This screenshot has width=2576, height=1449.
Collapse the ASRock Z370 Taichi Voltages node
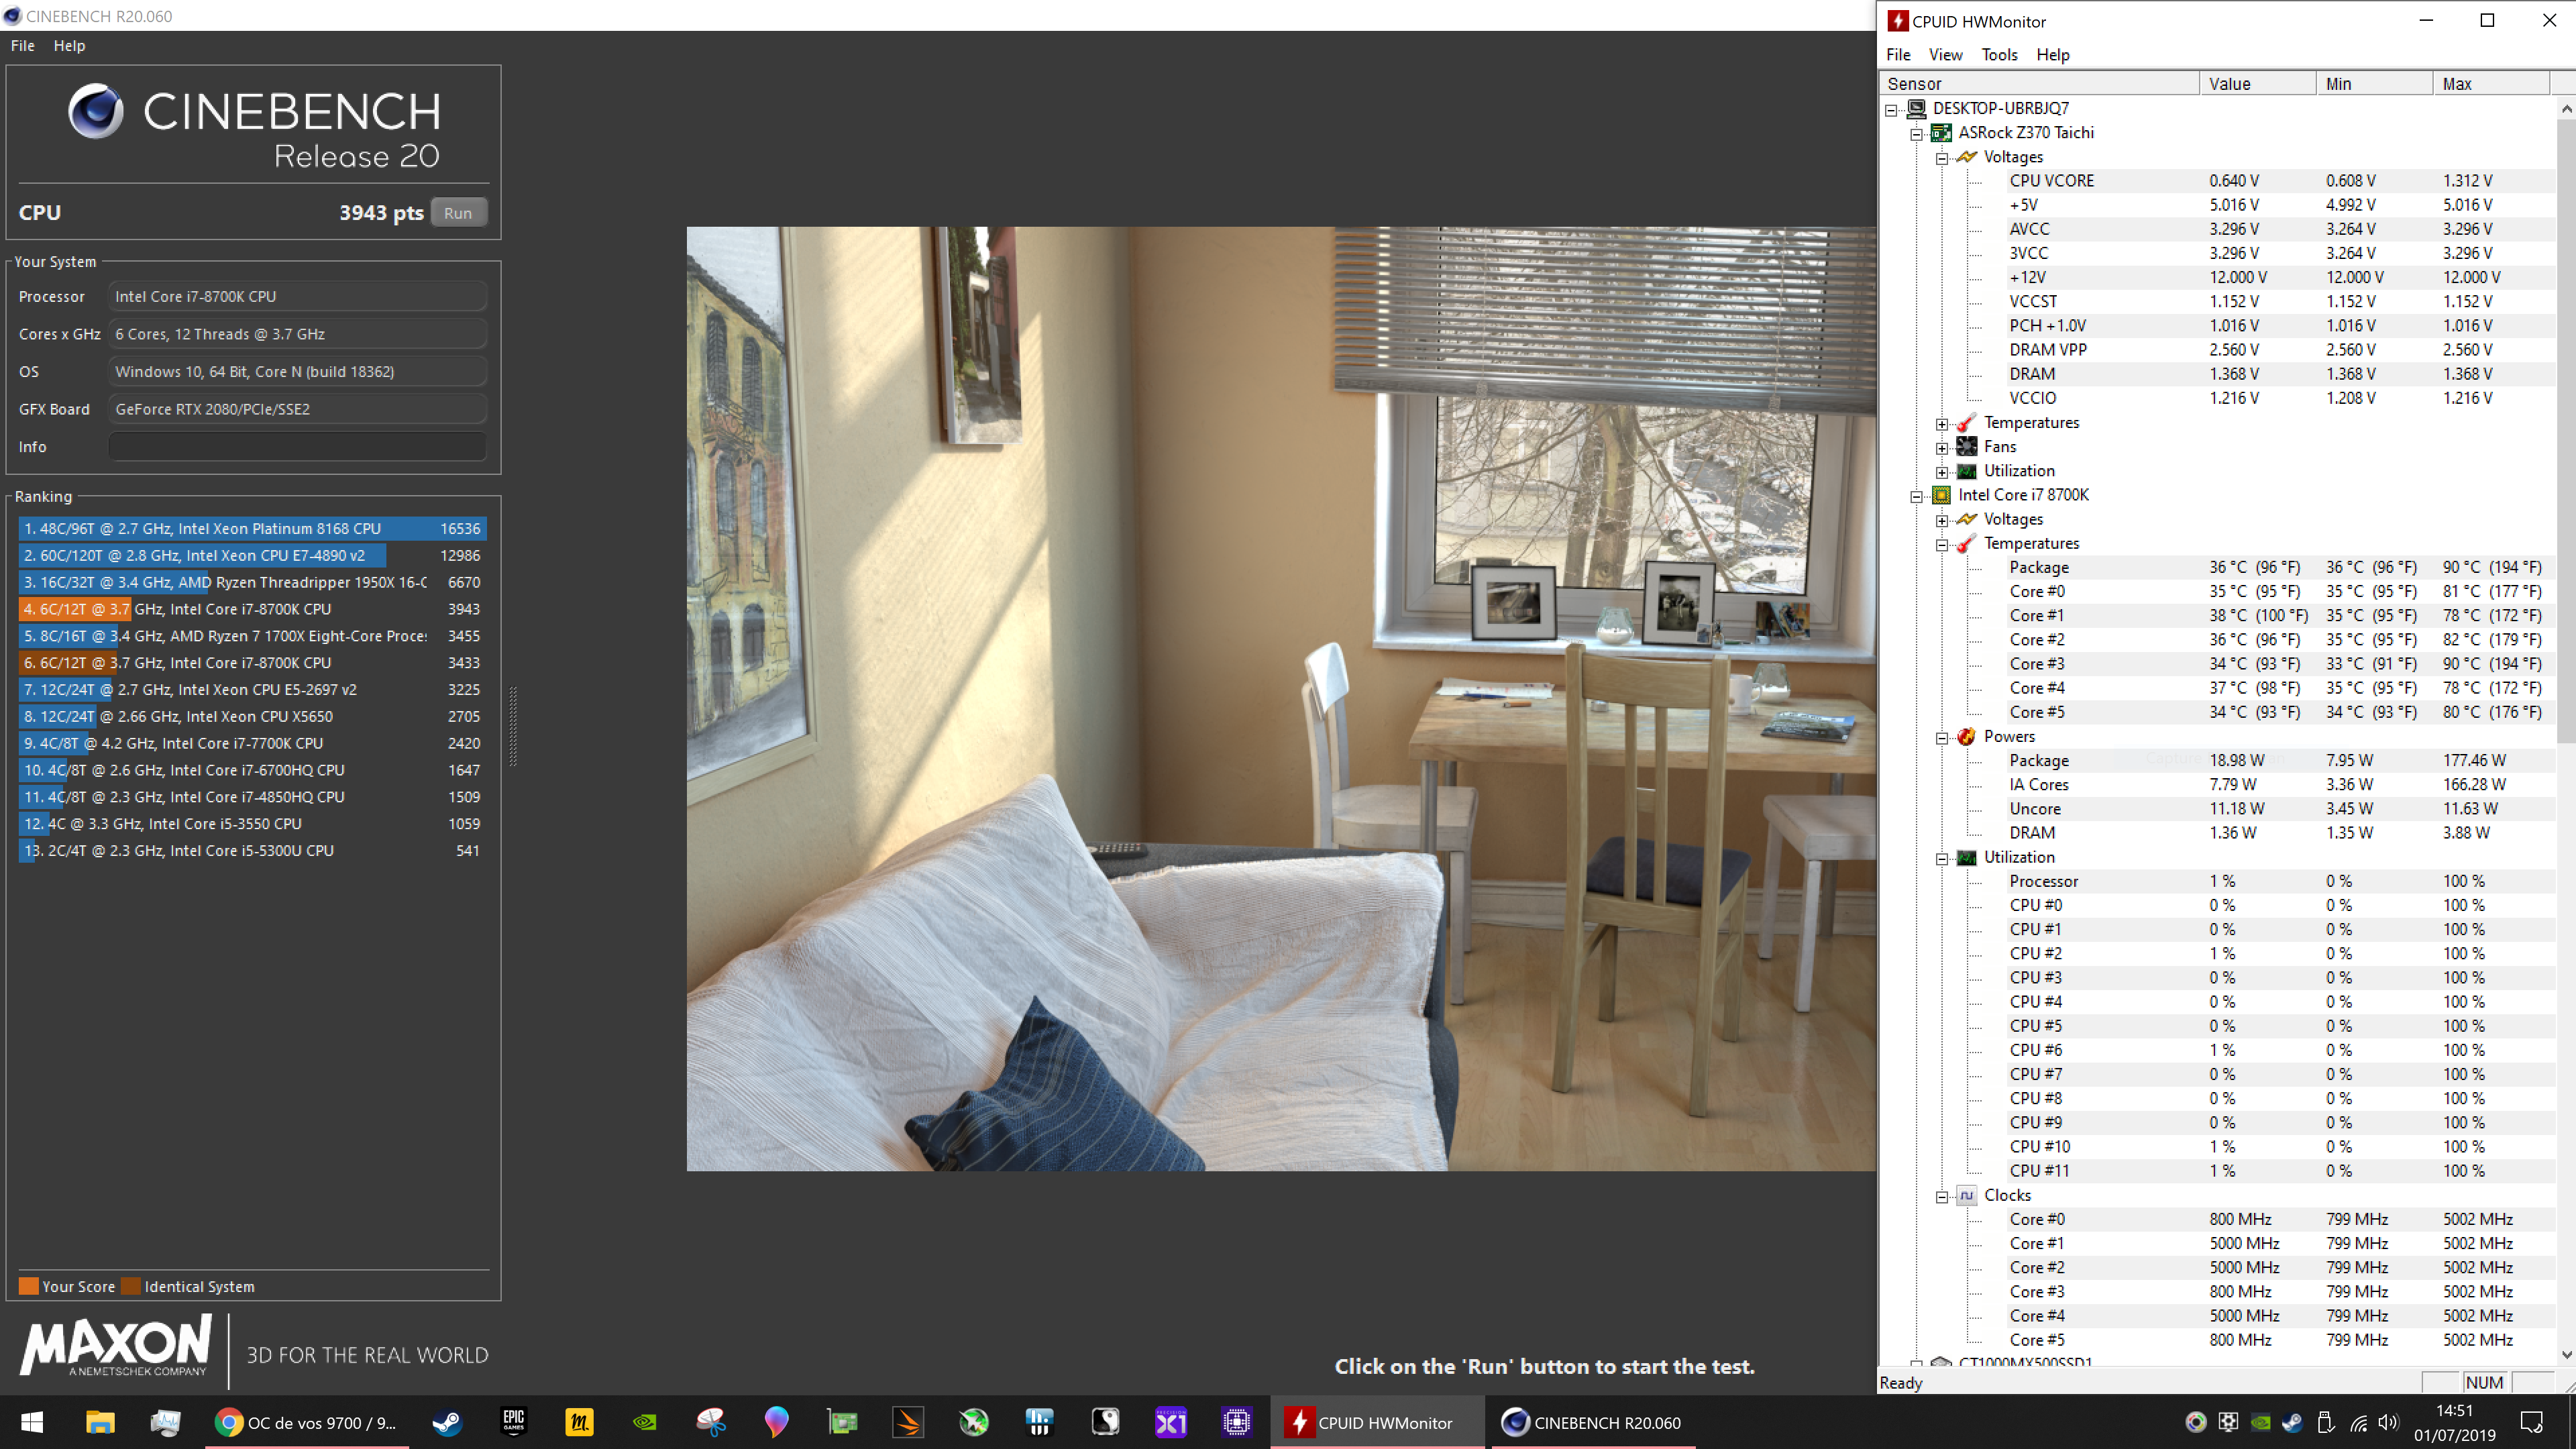tap(1941, 158)
